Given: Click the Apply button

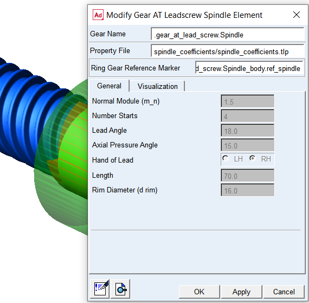Looking at the screenshot, I should [241, 292].
